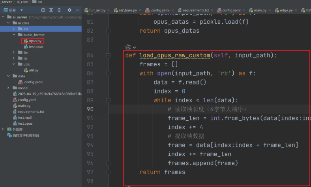
Task: Collapse the ai_server root folder
Action: (x=3, y=17)
